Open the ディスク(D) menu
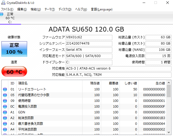Viewport: 173px width, 136px height. [x=65, y=9]
